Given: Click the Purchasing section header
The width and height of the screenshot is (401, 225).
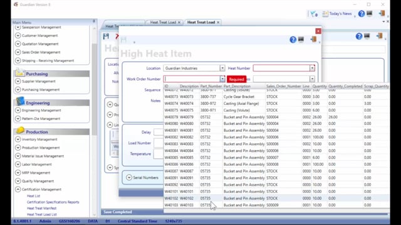Looking at the screenshot, I should (51, 74).
